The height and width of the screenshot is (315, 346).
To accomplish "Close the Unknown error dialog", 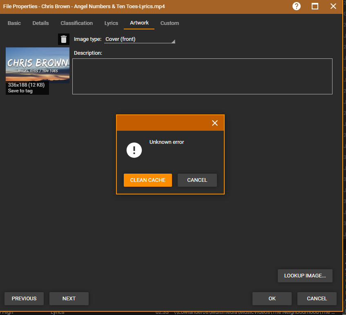I will point(215,123).
